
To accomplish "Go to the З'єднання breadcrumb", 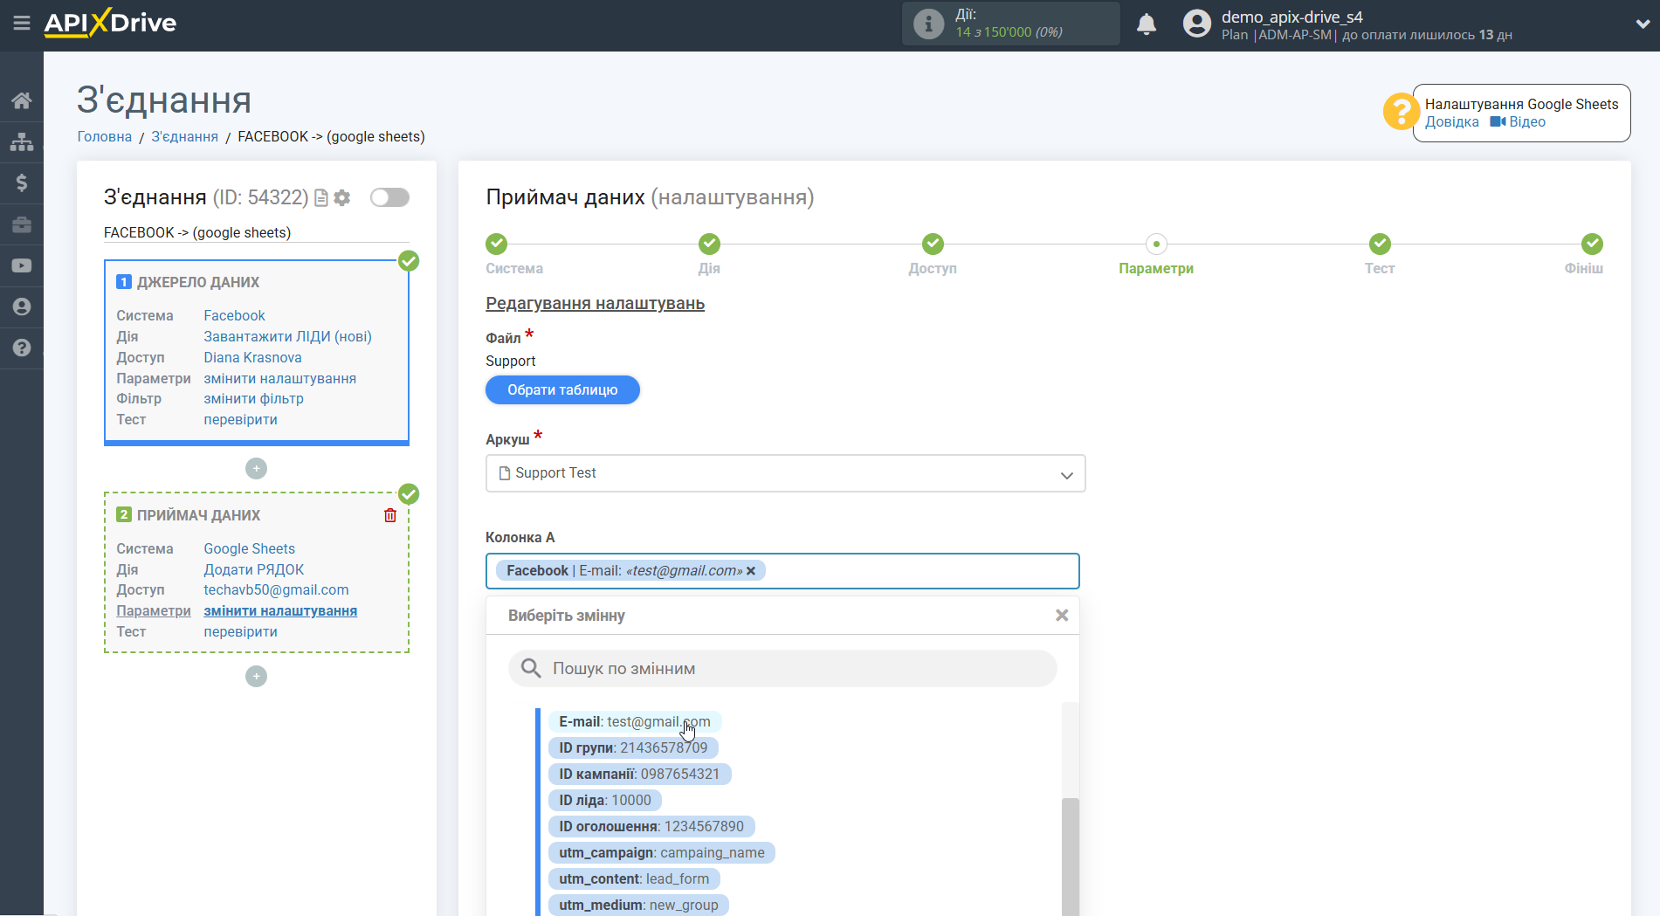I will (x=184, y=137).
